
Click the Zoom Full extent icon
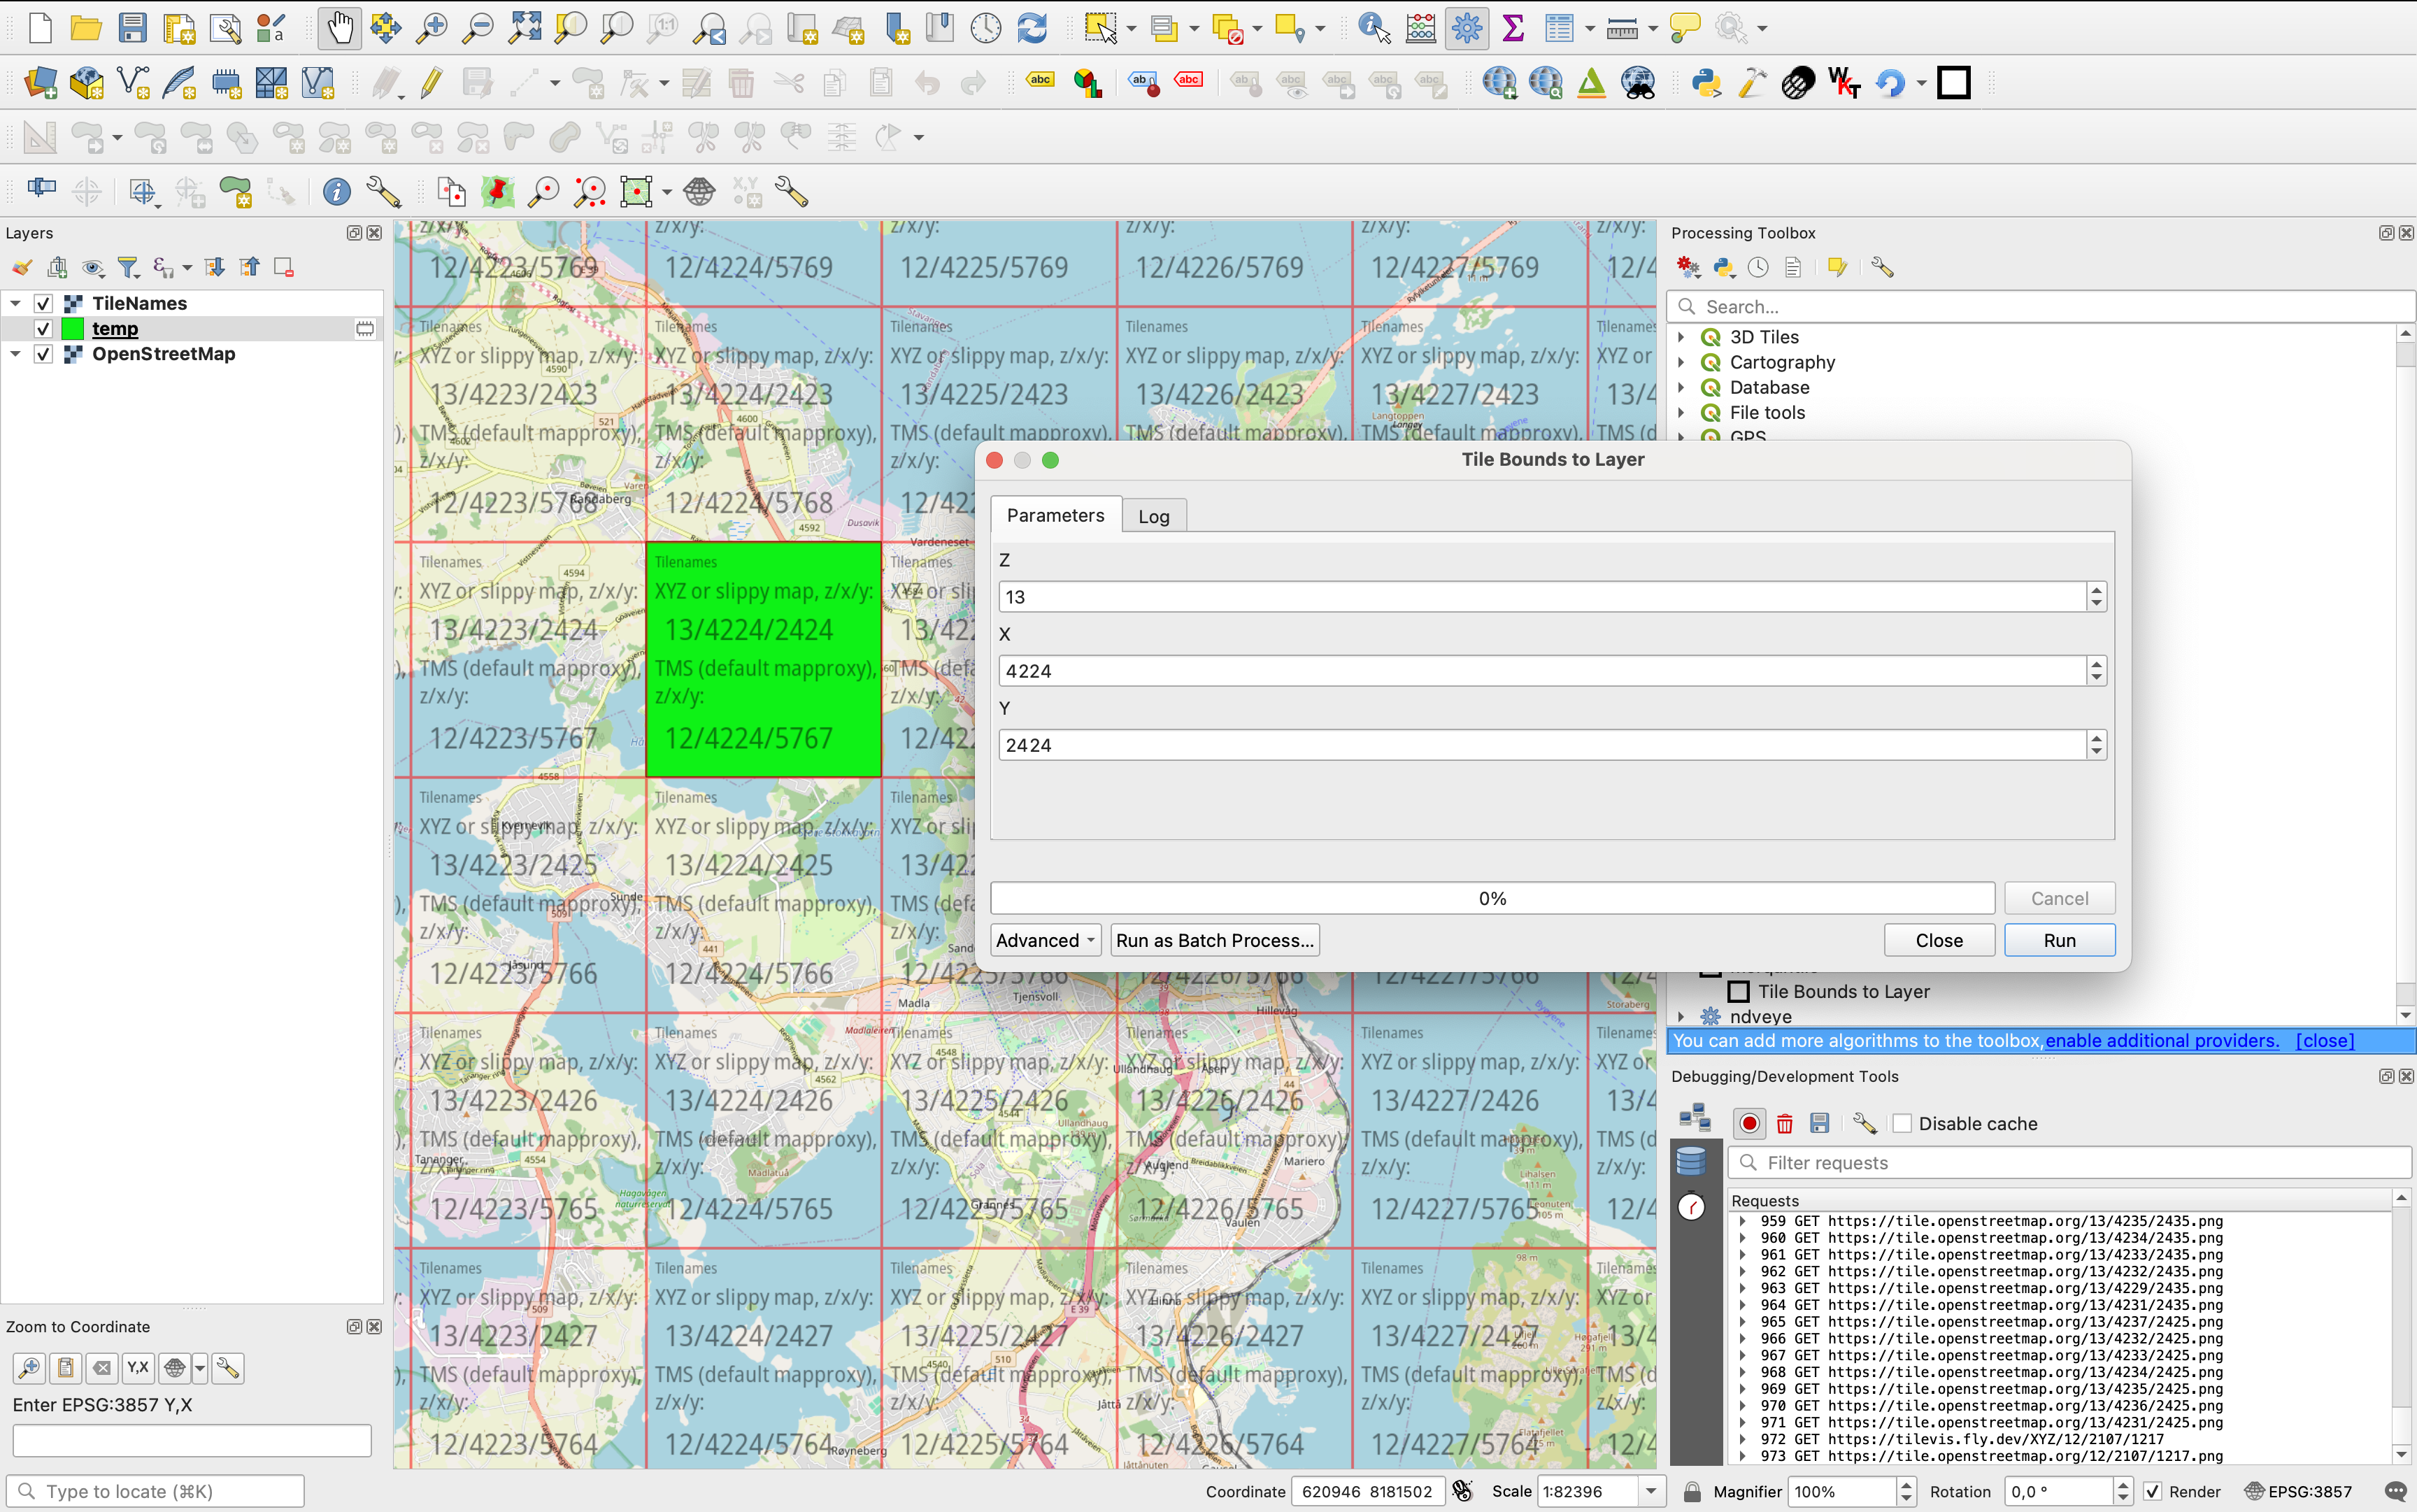click(x=524, y=28)
